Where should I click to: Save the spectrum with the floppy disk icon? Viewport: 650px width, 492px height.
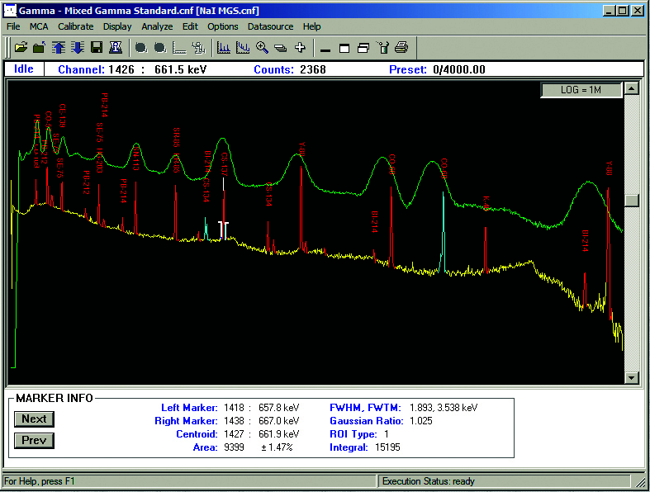(97, 48)
